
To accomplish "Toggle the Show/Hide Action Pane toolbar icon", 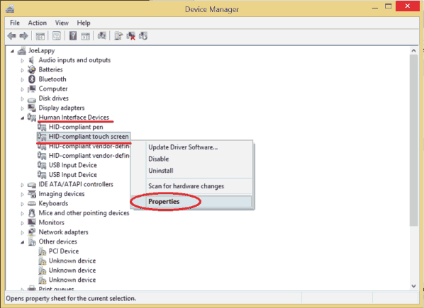I will pos(86,36).
